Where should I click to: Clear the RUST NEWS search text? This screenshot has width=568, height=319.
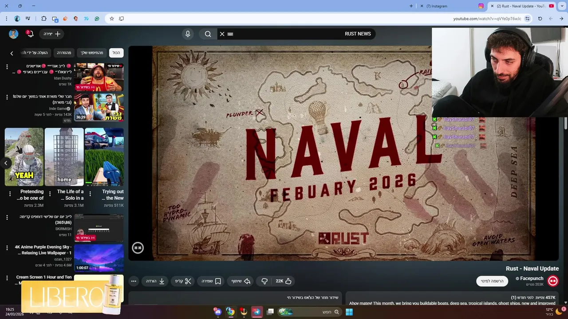[222, 34]
